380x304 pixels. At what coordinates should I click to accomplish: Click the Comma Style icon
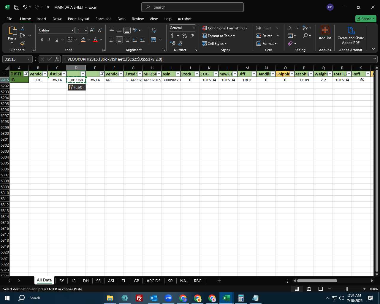point(192,36)
